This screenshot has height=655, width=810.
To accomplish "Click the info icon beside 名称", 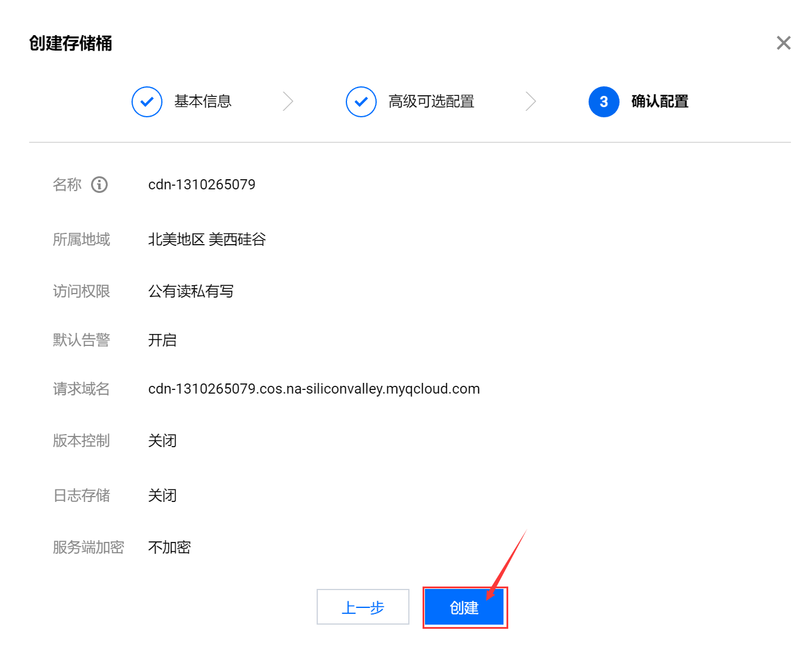I will tap(99, 185).
